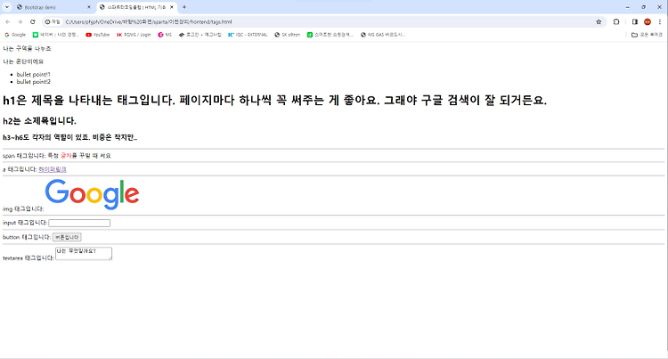
Task: Open the extensions puzzle icon
Action: click(x=616, y=21)
